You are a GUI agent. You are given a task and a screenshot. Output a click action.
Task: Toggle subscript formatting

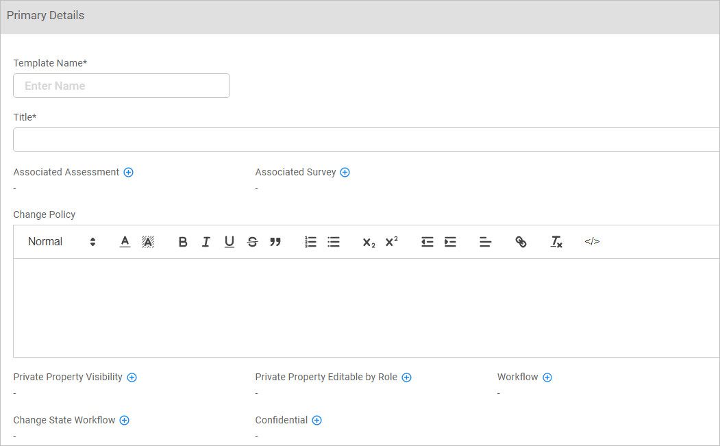click(x=369, y=242)
